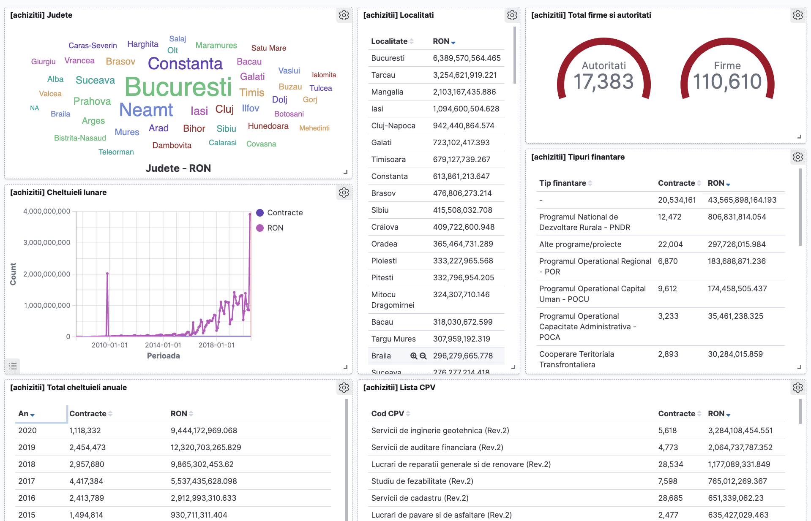Select Hunedoara in the Judete tag cloud
The height and width of the screenshot is (521, 811).
[x=268, y=126]
